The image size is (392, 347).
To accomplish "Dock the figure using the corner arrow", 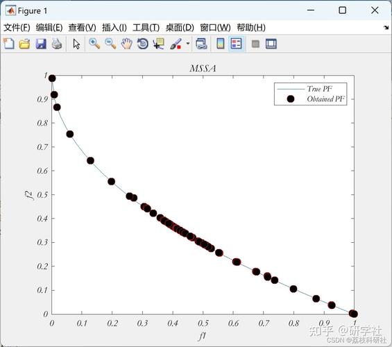I will pyautogui.click(x=386, y=28).
